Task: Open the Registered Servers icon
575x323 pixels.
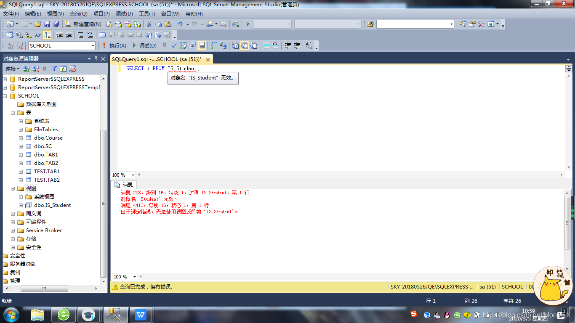Action: pyautogui.click(x=463, y=24)
